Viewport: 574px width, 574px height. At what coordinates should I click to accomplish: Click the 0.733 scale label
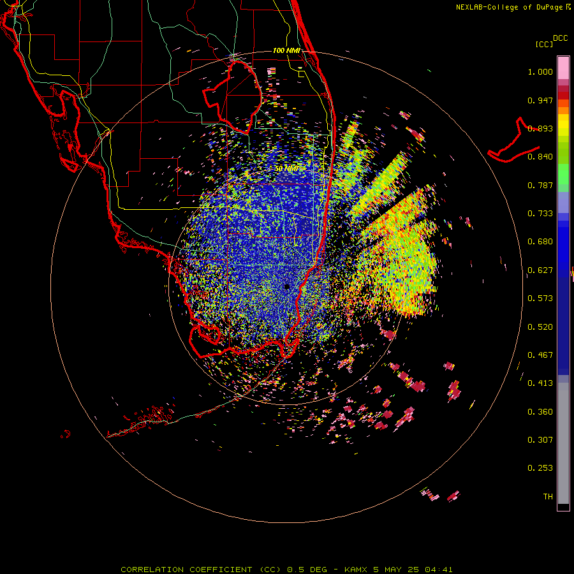[x=540, y=214]
